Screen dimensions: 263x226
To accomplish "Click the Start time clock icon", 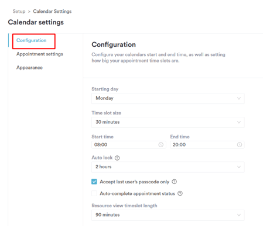I will click(160, 145).
